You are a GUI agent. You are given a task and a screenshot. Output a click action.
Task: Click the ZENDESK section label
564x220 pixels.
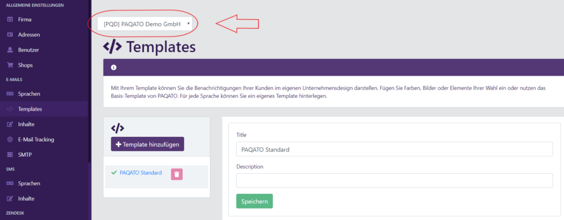click(x=14, y=213)
